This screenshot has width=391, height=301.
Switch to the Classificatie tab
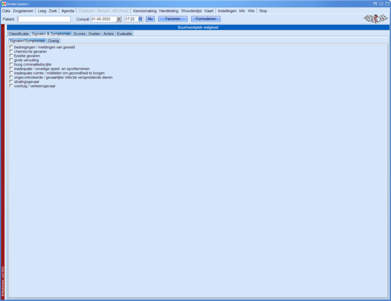(19, 34)
